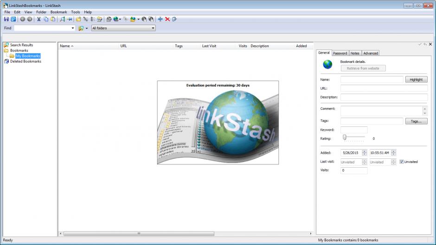Click the red X delete icon

pos(167,19)
